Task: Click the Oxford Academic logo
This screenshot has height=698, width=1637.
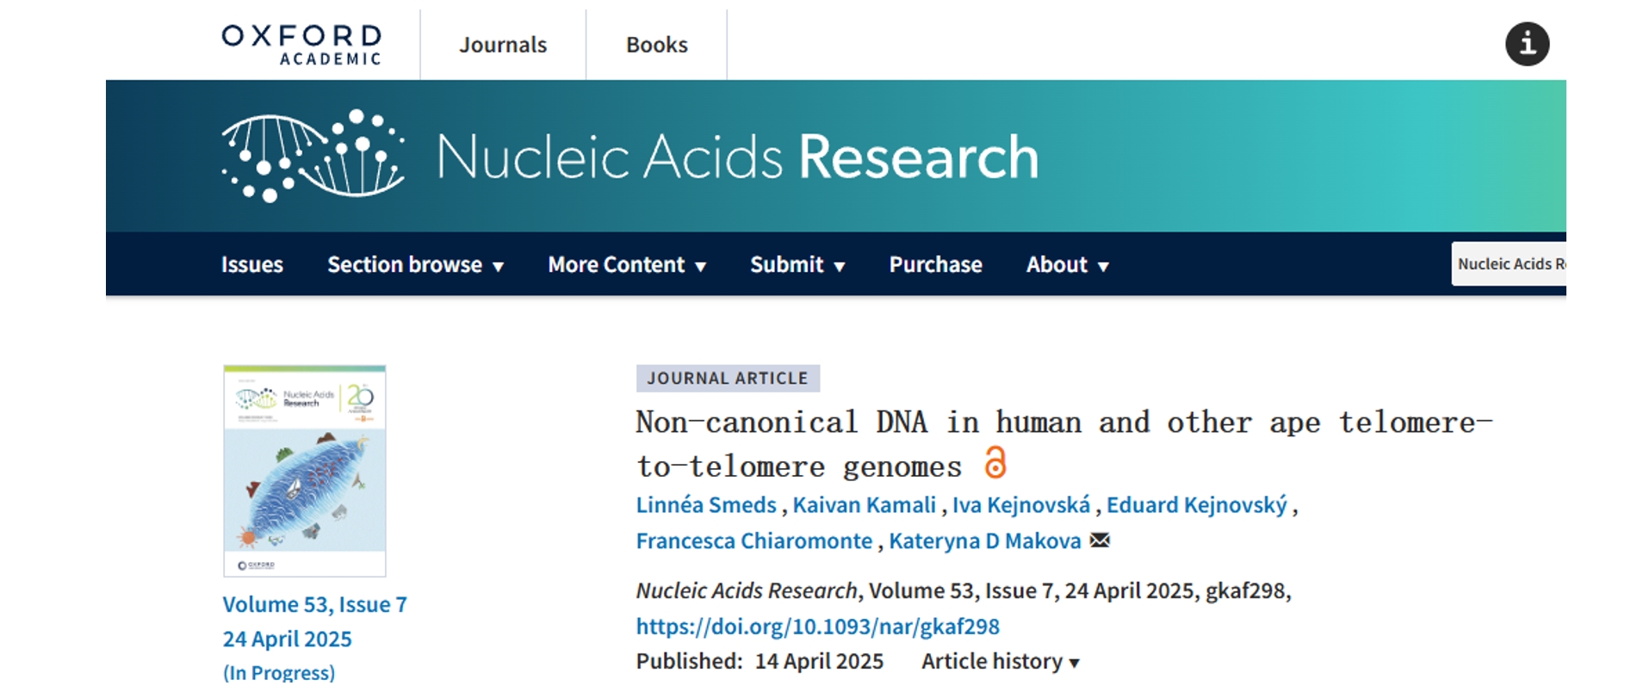Action: click(x=301, y=45)
